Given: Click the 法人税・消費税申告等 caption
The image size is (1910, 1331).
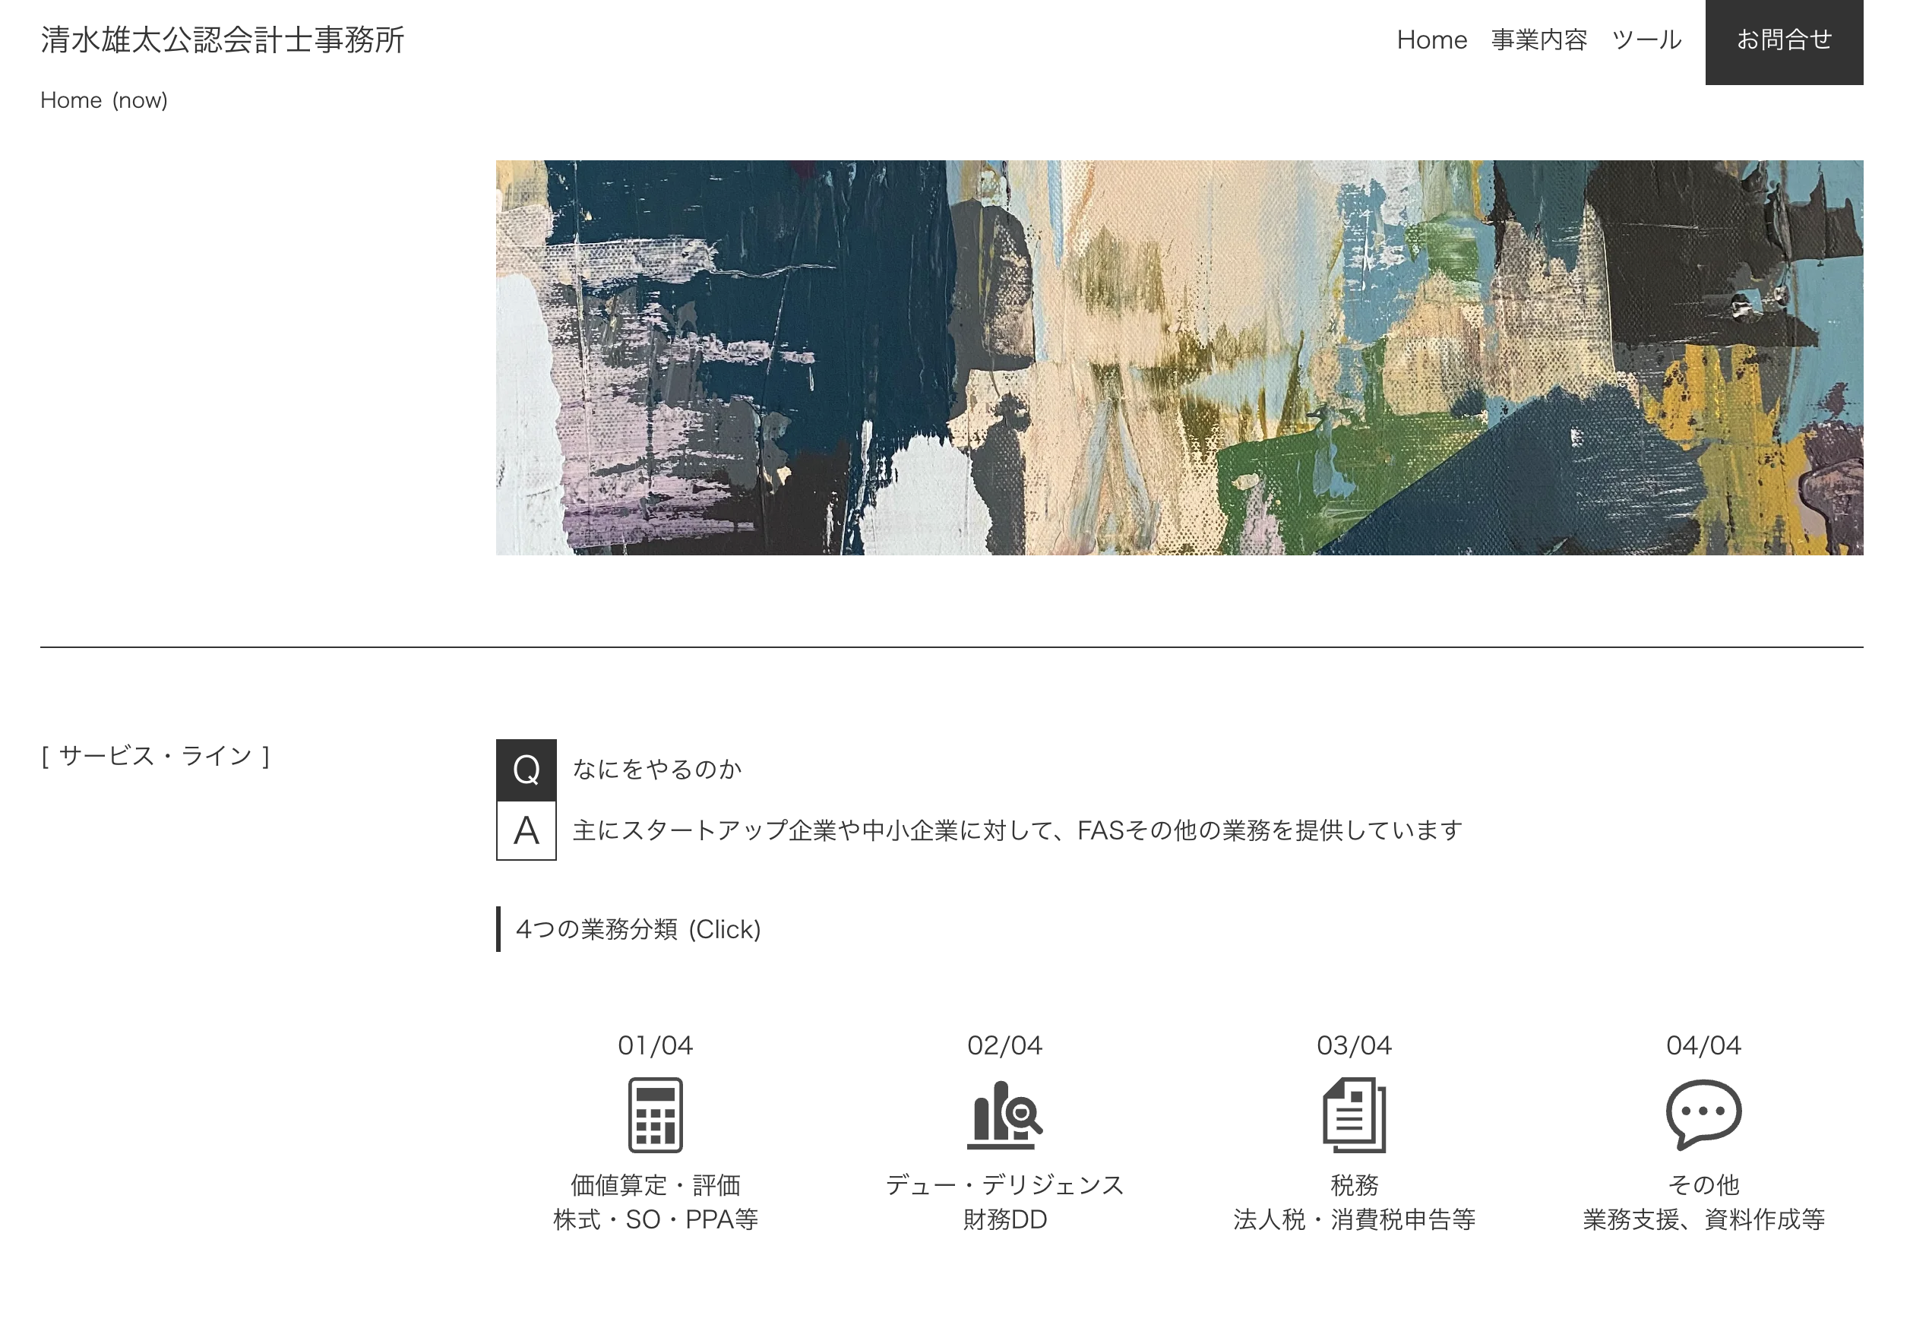Looking at the screenshot, I should click(1353, 1219).
